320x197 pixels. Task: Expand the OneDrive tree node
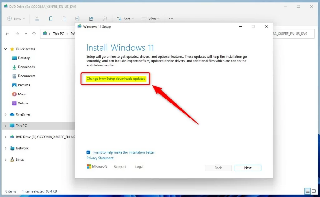point(6,114)
